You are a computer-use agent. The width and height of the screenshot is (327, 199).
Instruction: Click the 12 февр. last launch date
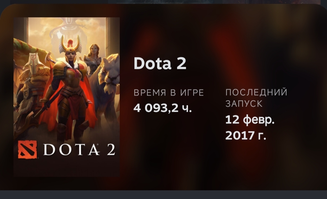coord(250,120)
